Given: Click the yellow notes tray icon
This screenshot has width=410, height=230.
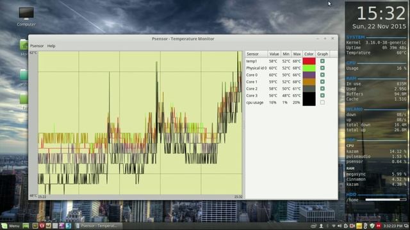Looking at the screenshot, I should (359, 226).
